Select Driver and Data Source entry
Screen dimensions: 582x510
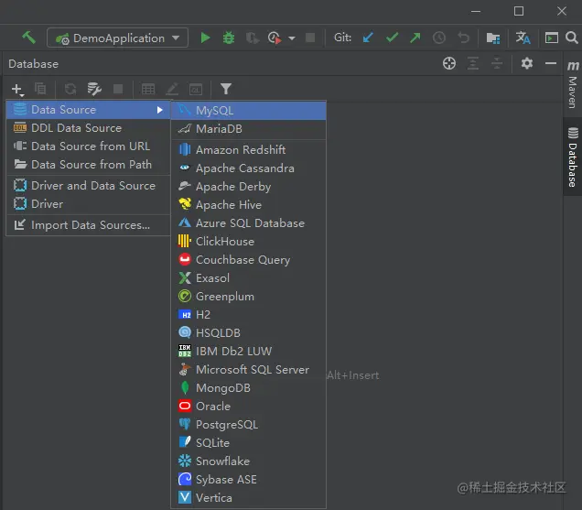(x=89, y=186)
